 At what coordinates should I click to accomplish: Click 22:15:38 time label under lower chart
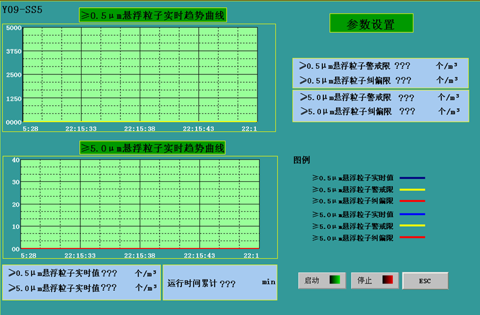point(140,256)
